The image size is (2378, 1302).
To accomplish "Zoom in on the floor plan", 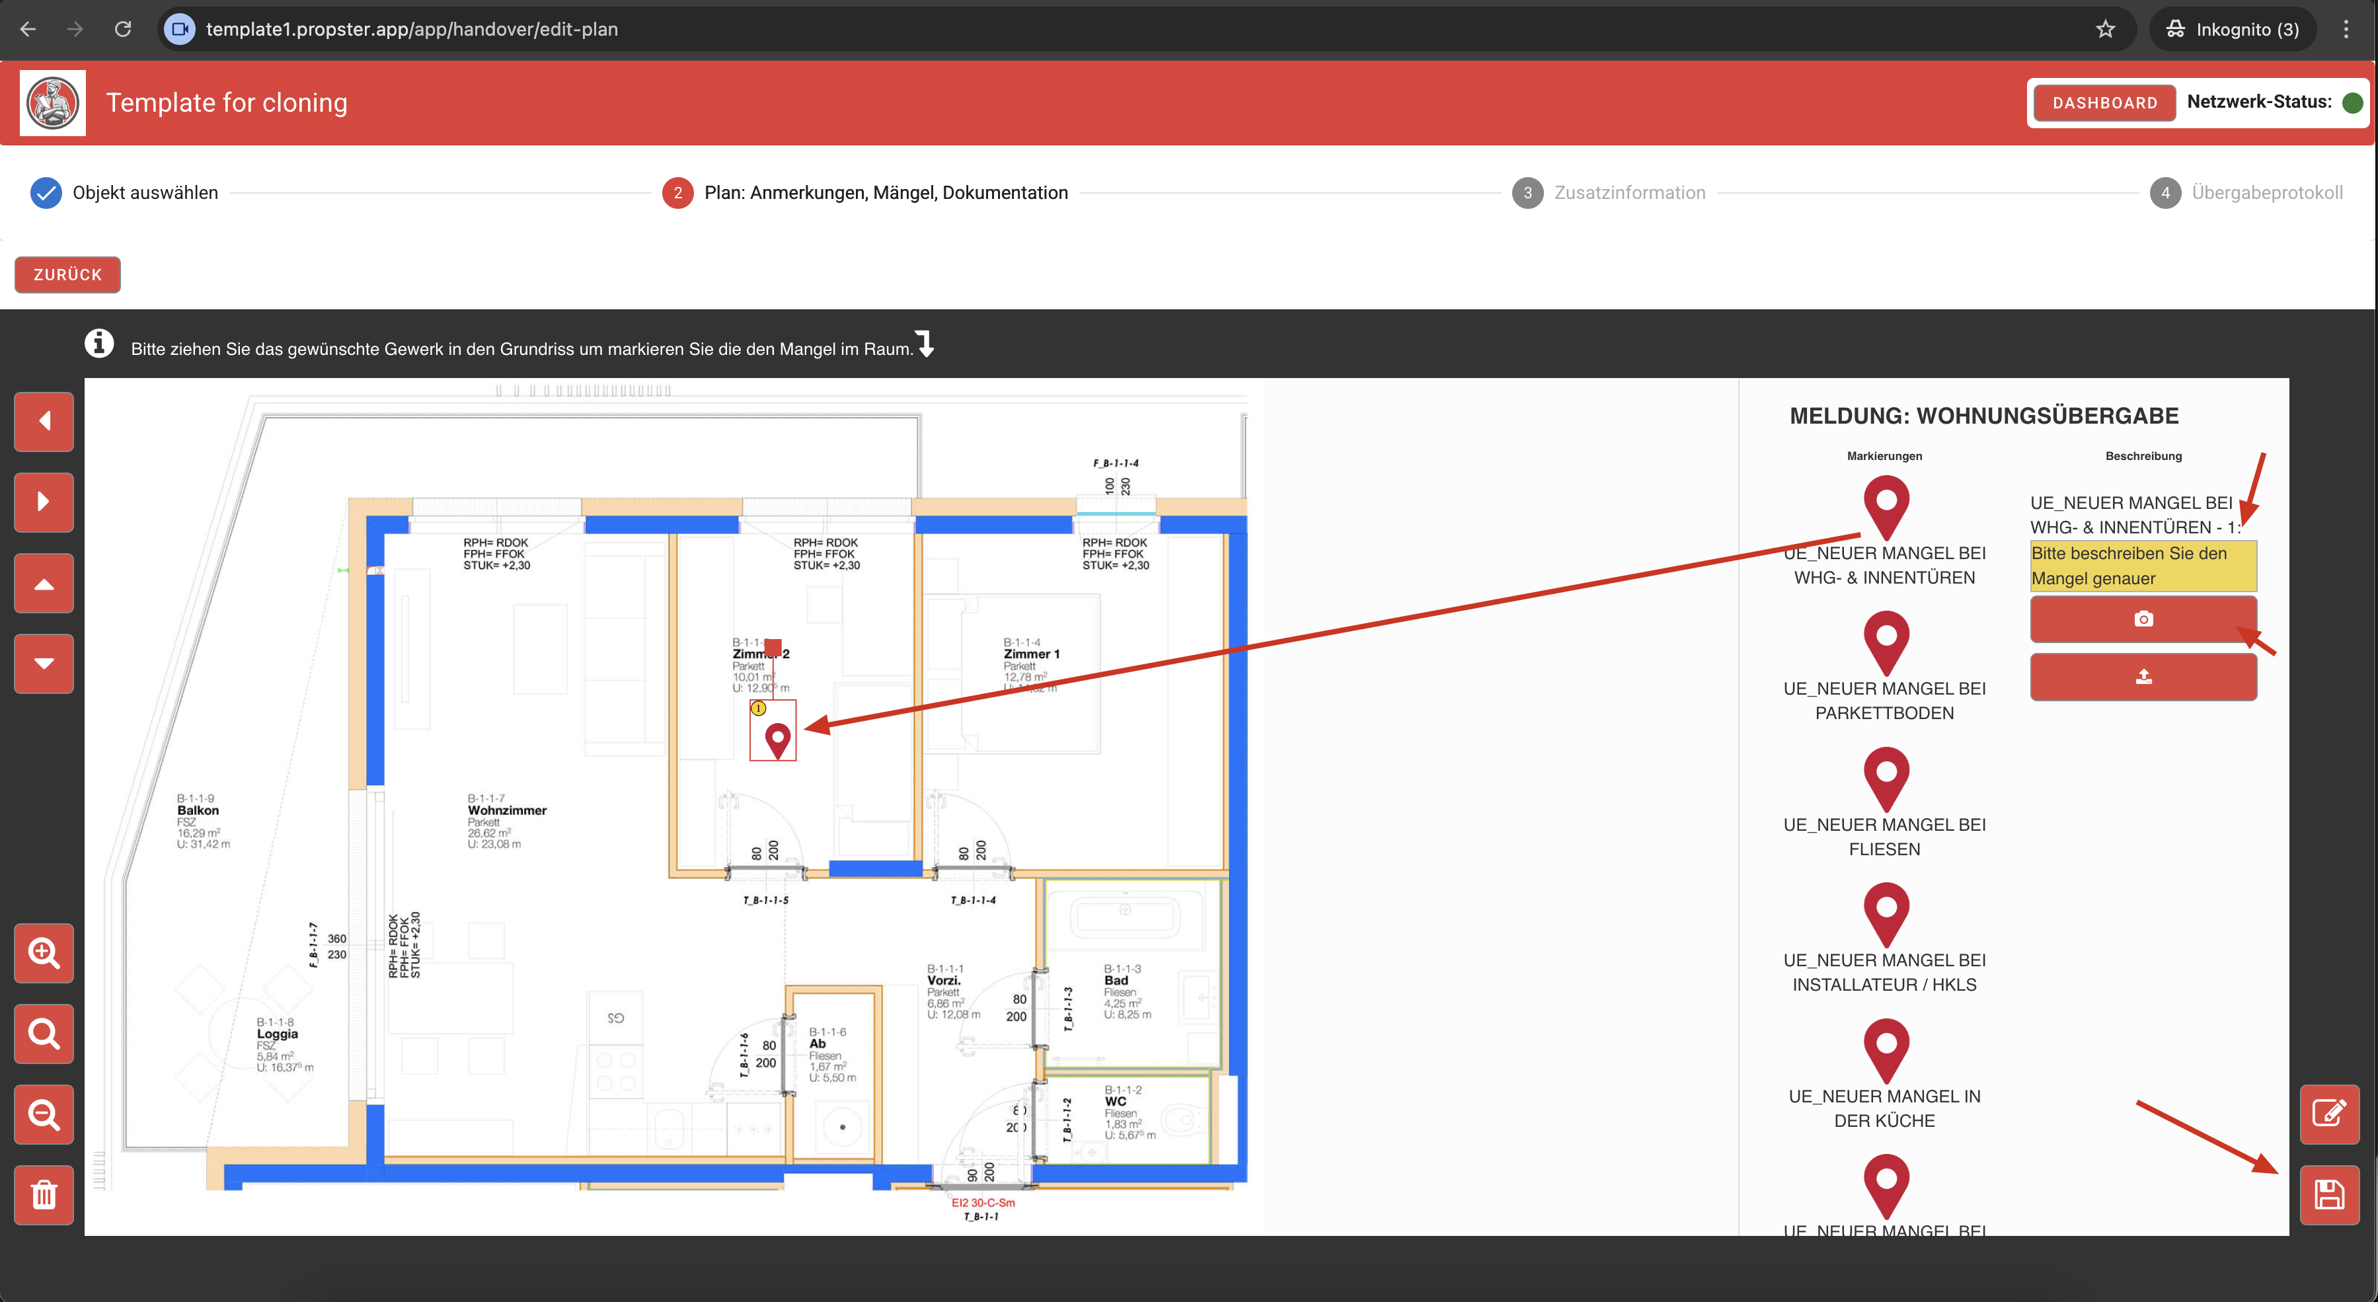I will click(x=44, y=952).
